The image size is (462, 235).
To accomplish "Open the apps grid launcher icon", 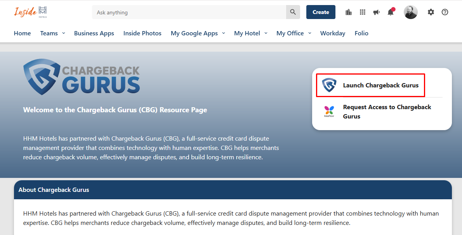I will pos(363,12).
